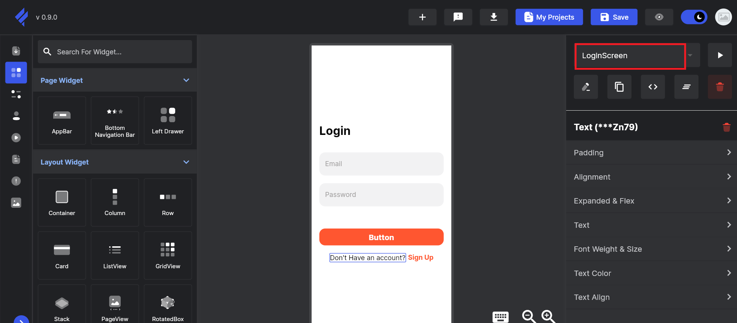Select the widgets grid sidebar icon
737x323 pixels.
pyautogui.click(x=16, y=72)
